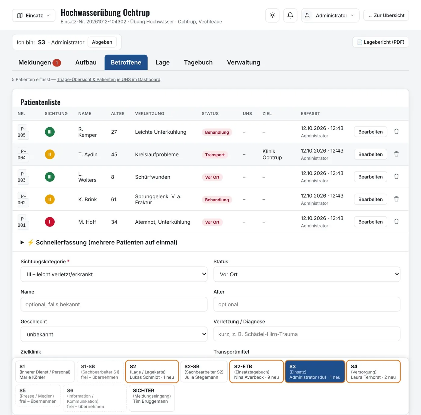Download the Lagebericht (PDF)
Screen dimensions: 421x415
380,42
